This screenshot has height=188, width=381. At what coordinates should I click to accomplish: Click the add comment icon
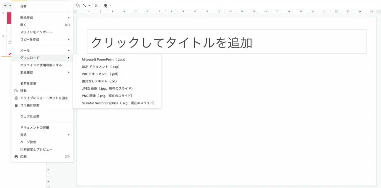click(96, 6)
